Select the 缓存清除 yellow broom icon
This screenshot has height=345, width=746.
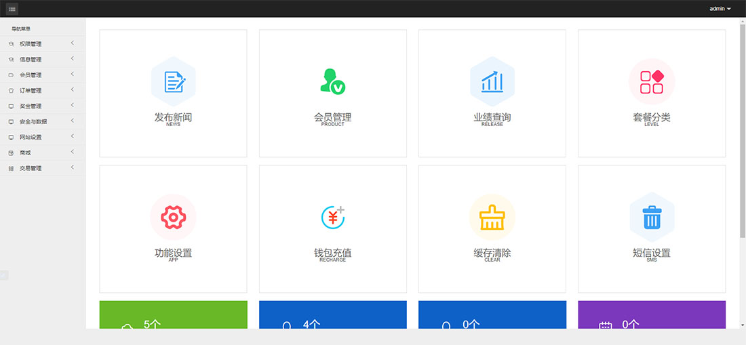[x=492, y=217]
